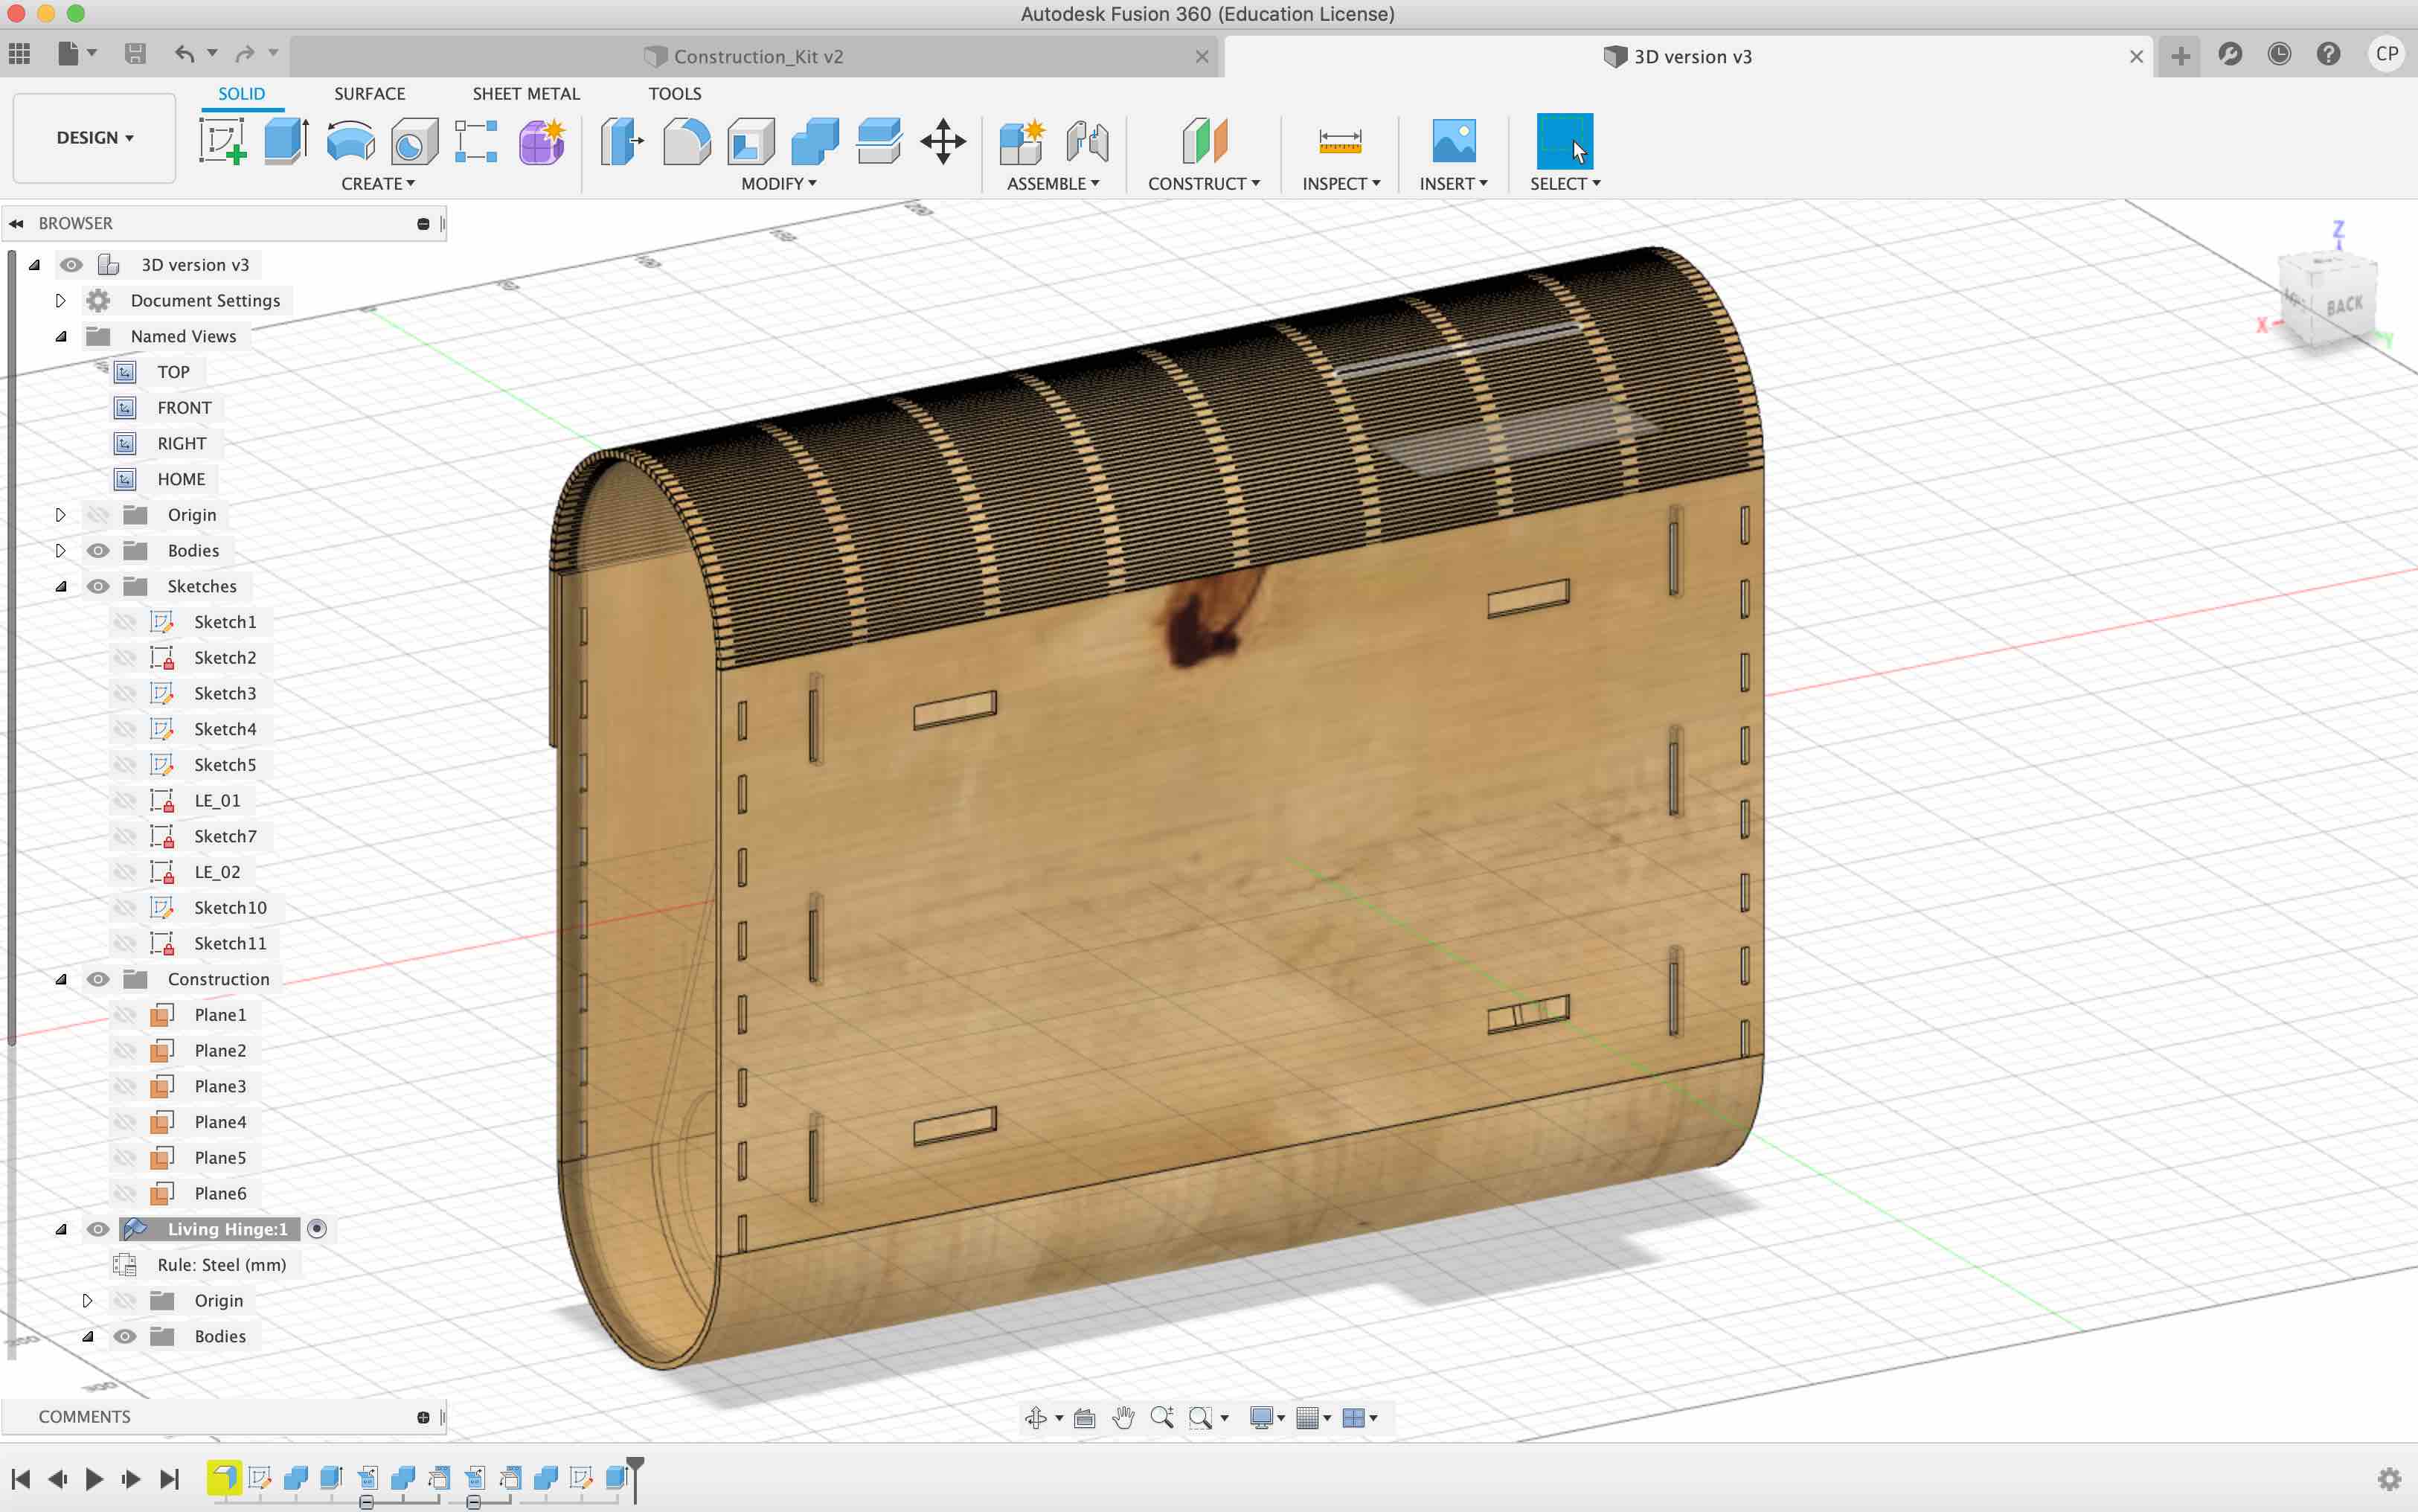Screen dimensions: 2418x1512
Task: Show Plane1 by clicking its eye
Action: coord(124,1015)
